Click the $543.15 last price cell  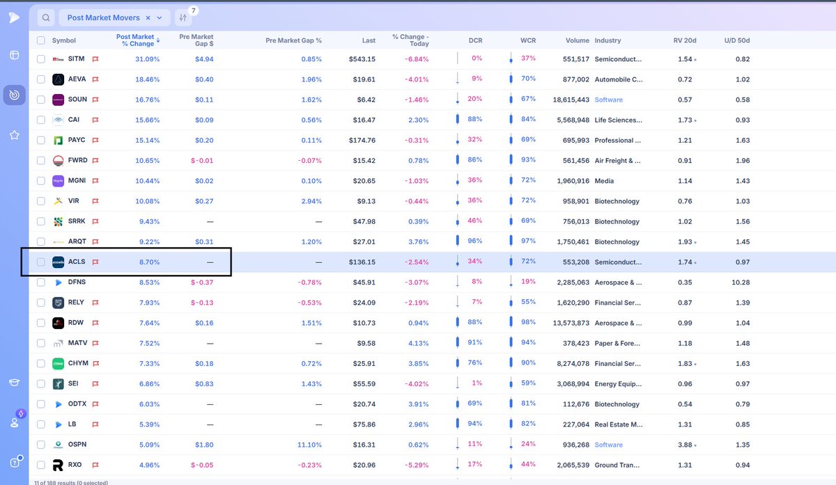tap(362, 59)
